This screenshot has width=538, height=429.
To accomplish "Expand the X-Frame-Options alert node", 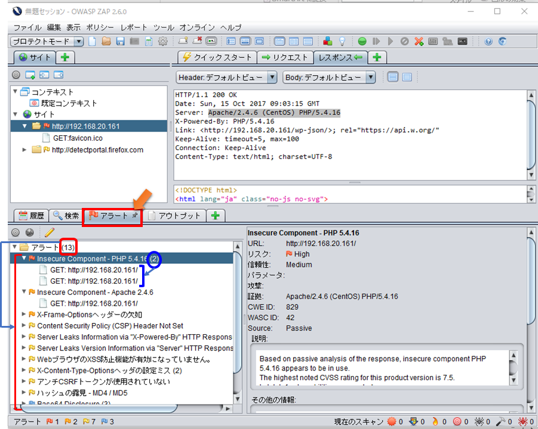I will (x=24, y=314).
